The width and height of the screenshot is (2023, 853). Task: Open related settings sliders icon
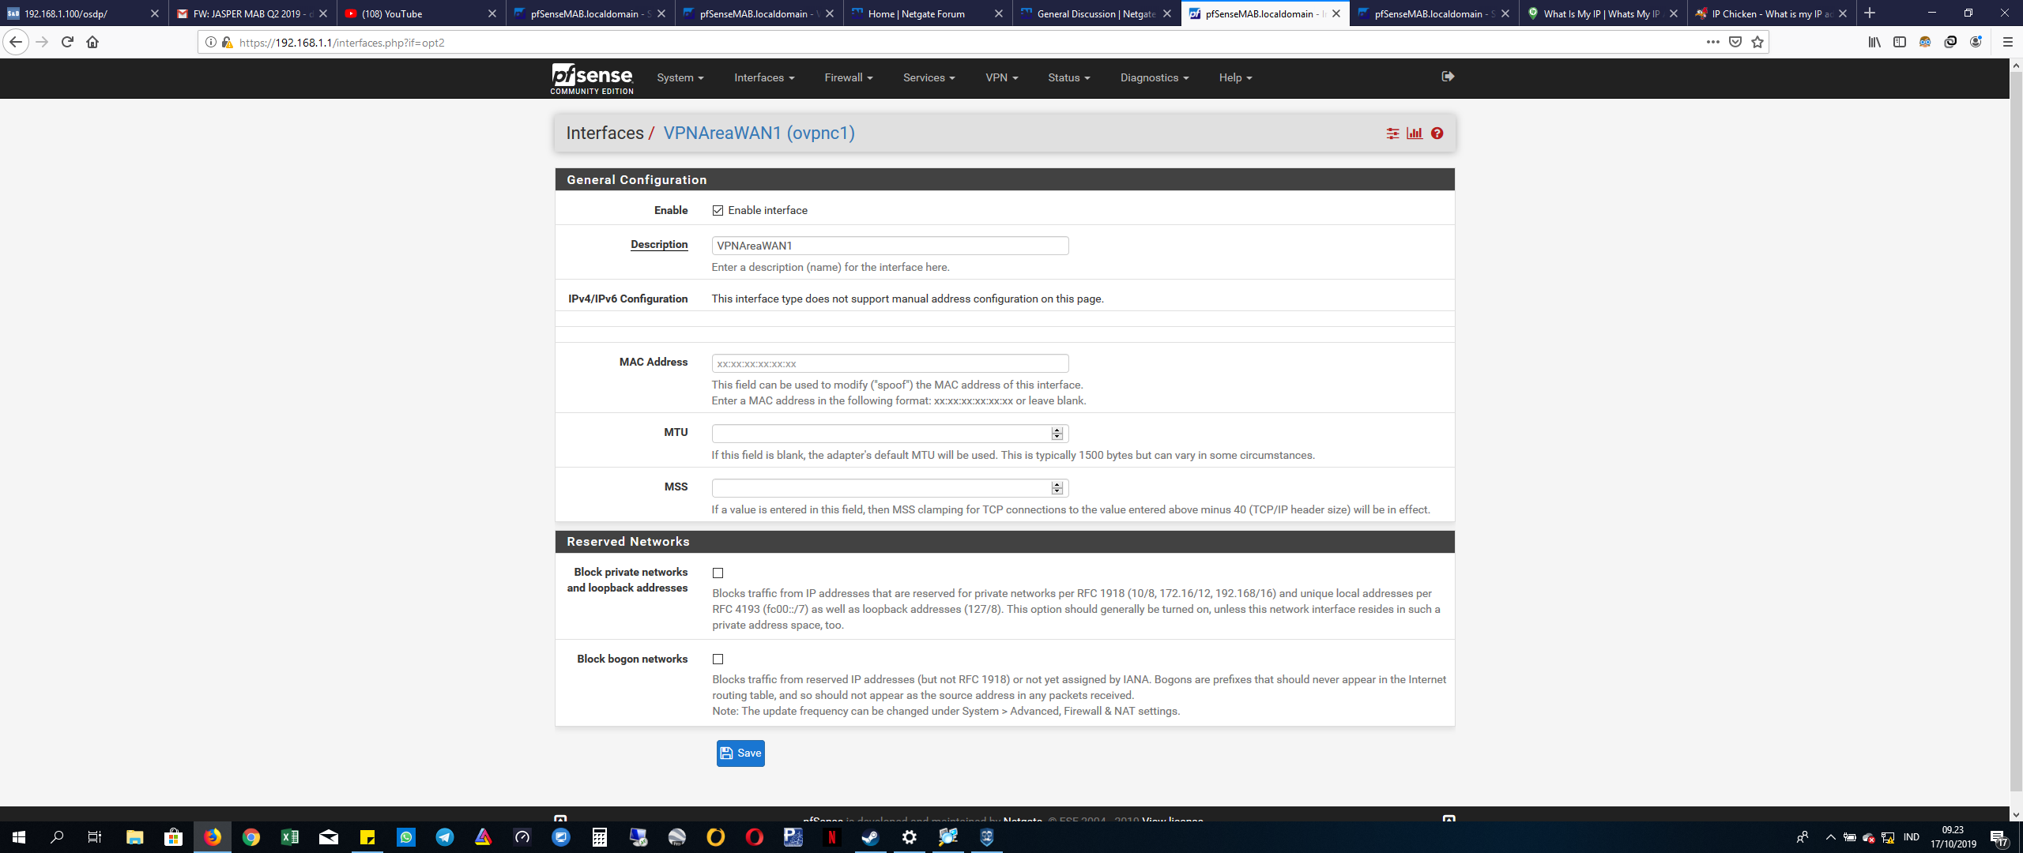click(x=1392, y=133)
